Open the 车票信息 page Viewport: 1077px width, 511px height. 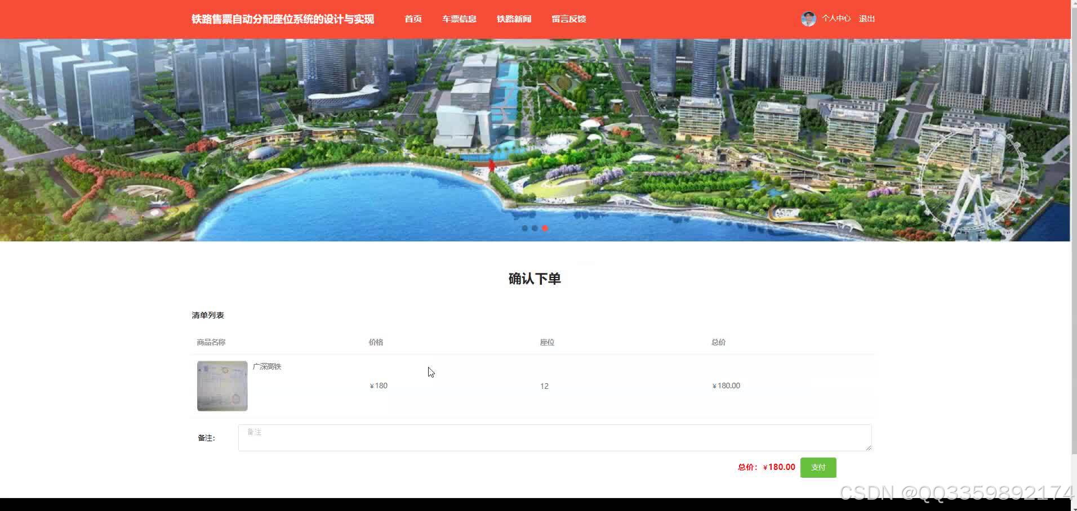459,19
